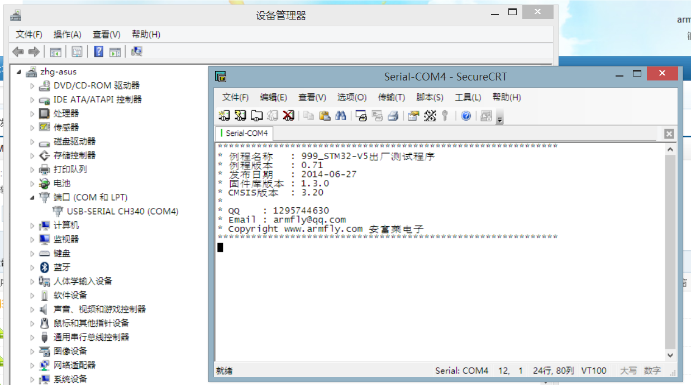The width and height of the screenshot is (691, 385).
Task: Scan for hardware changes icon
Action: coord(137,52)
